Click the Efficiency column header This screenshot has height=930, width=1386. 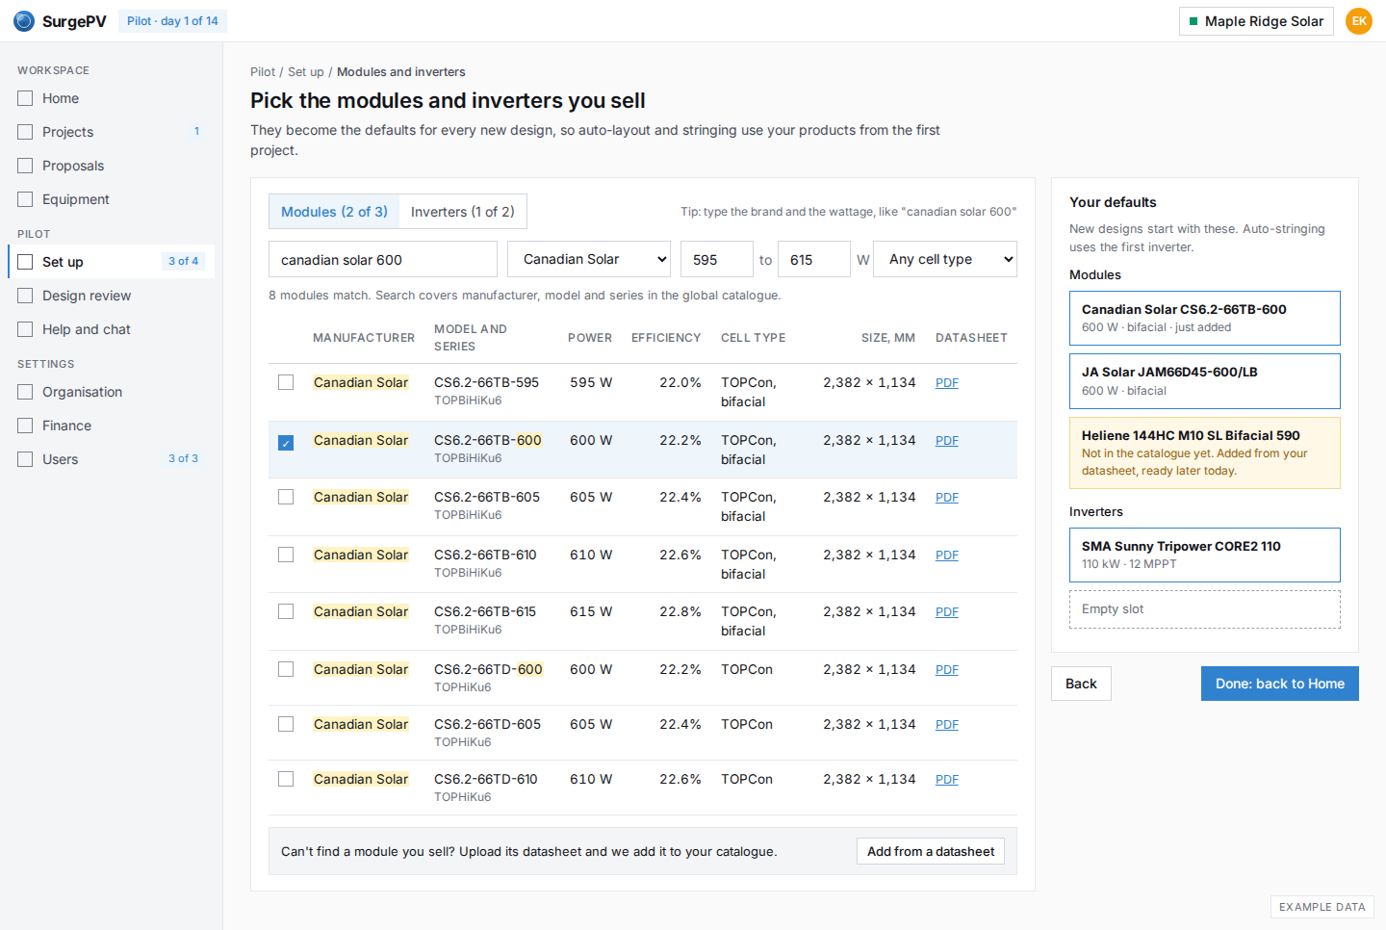(x=666, y=338)
